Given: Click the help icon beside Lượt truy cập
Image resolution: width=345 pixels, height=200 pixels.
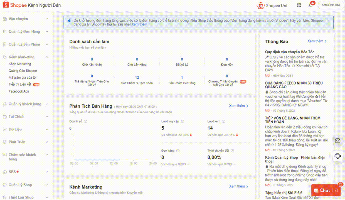Looking at the screenshot, I should (183, 121).
